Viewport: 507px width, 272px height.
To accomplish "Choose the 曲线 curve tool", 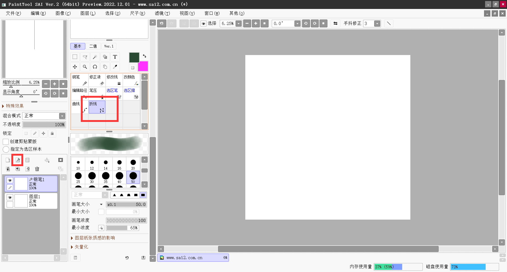I will 80,107.
